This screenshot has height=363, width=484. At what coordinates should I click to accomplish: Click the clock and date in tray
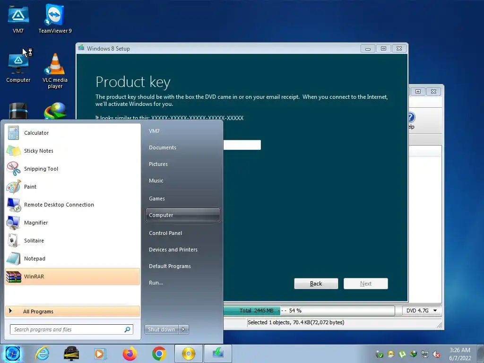(x=460, y=354)
